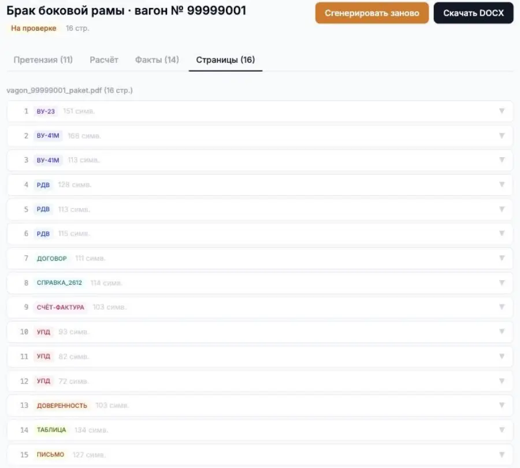Click the УПД tag on page 12
520x468 pixels.
43,381
